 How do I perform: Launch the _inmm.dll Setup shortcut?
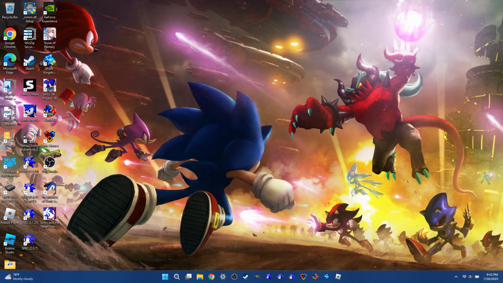pos(30,13)
